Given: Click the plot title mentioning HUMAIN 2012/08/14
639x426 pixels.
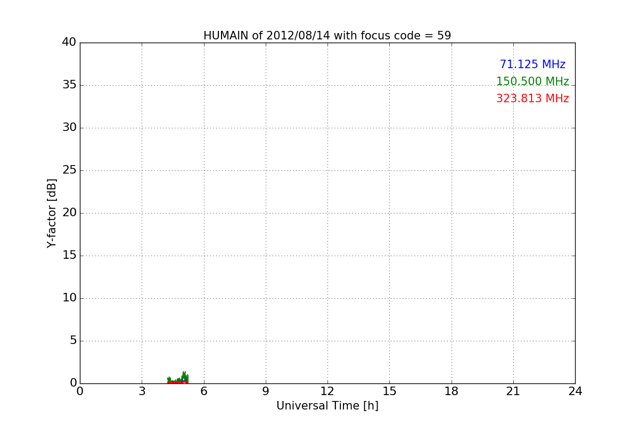Looking at the screenshot, I should [327, 36].
